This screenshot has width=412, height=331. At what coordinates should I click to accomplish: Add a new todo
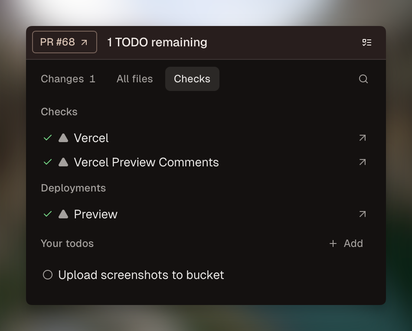pos(346,243)
